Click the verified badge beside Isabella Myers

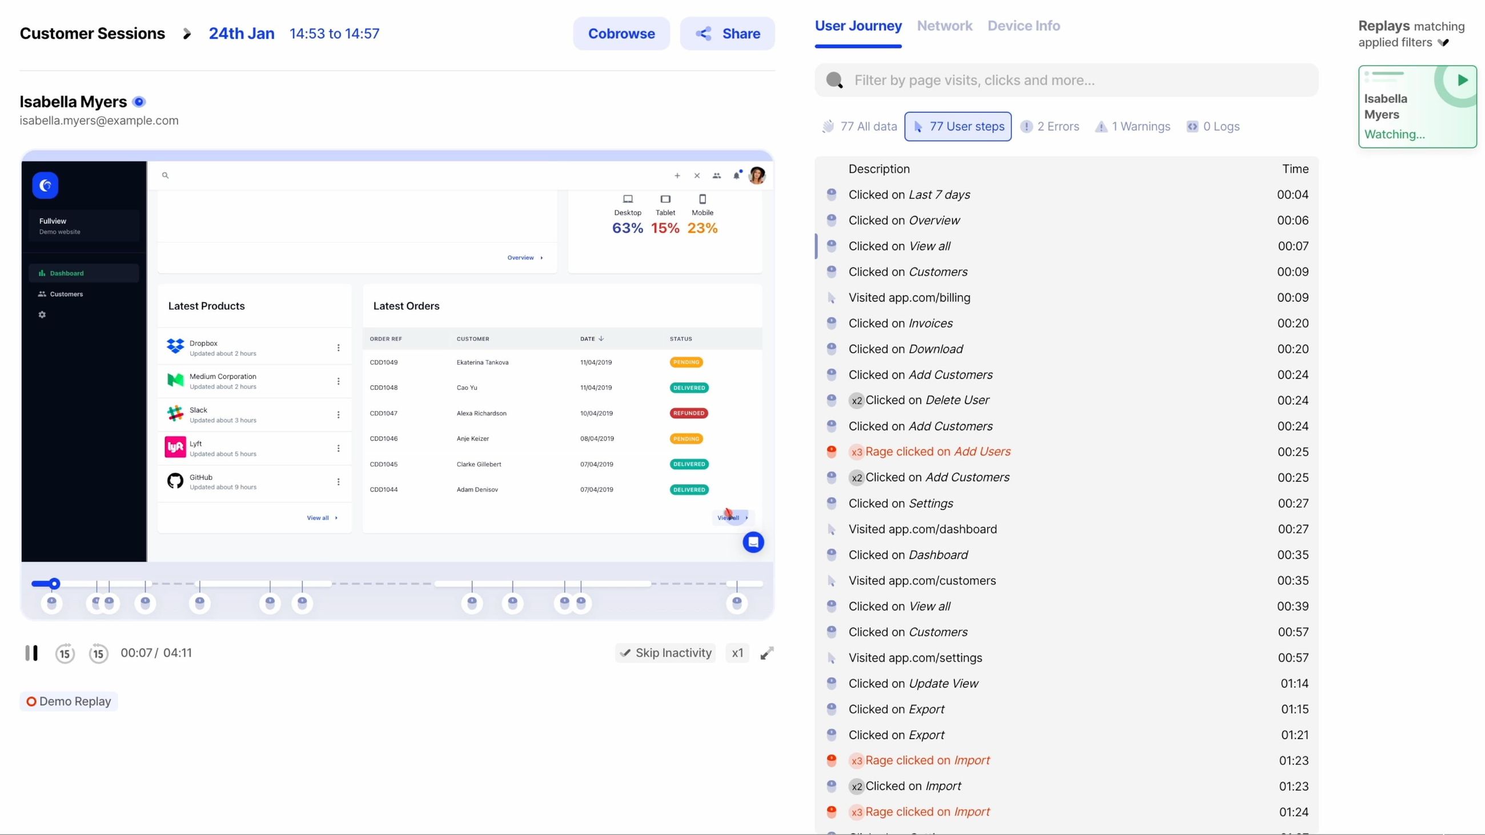(x=139, y=102)
